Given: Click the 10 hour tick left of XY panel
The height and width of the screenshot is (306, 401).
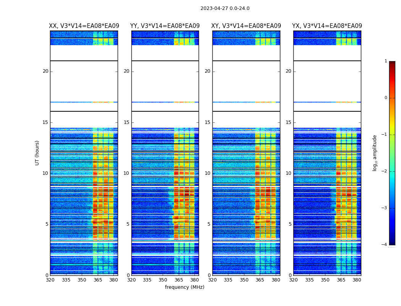Looking at the screenshot, I should point(207,173).
